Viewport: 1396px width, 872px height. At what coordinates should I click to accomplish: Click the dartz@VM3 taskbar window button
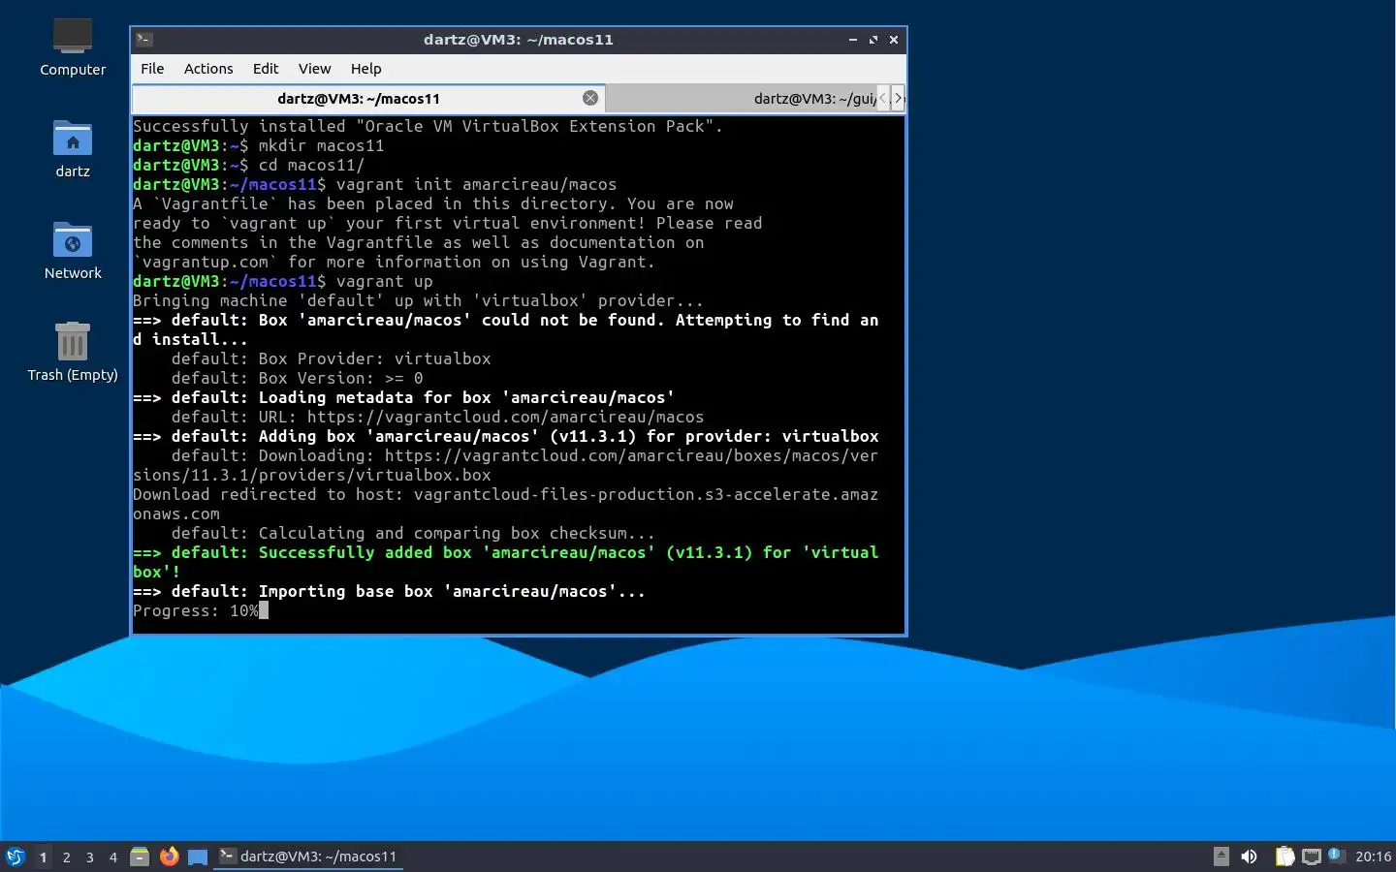308,856
